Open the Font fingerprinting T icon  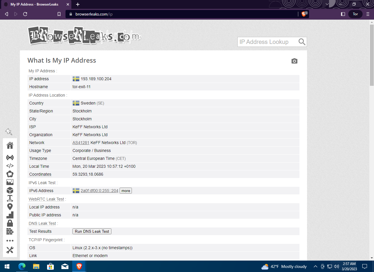pyautogui.click(x=10, y=199)
